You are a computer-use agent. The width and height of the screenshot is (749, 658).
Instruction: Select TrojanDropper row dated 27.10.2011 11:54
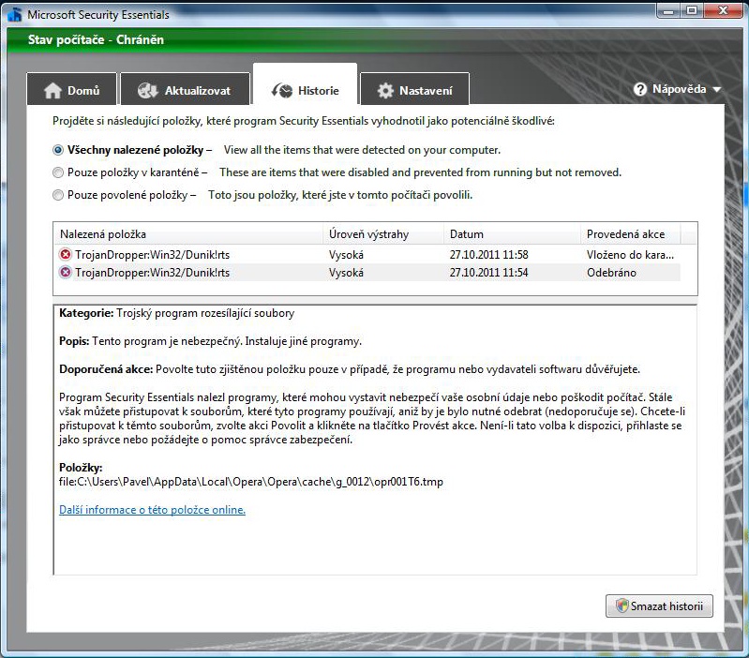click(367, 272)
